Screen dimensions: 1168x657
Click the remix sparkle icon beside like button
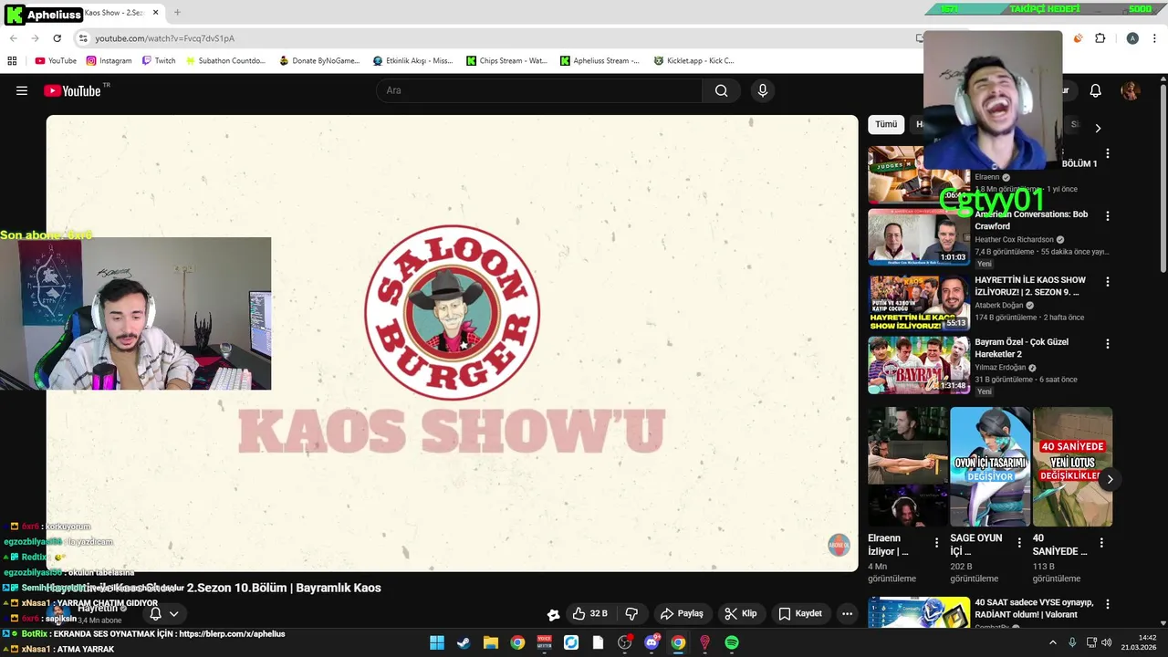point(552,614)
